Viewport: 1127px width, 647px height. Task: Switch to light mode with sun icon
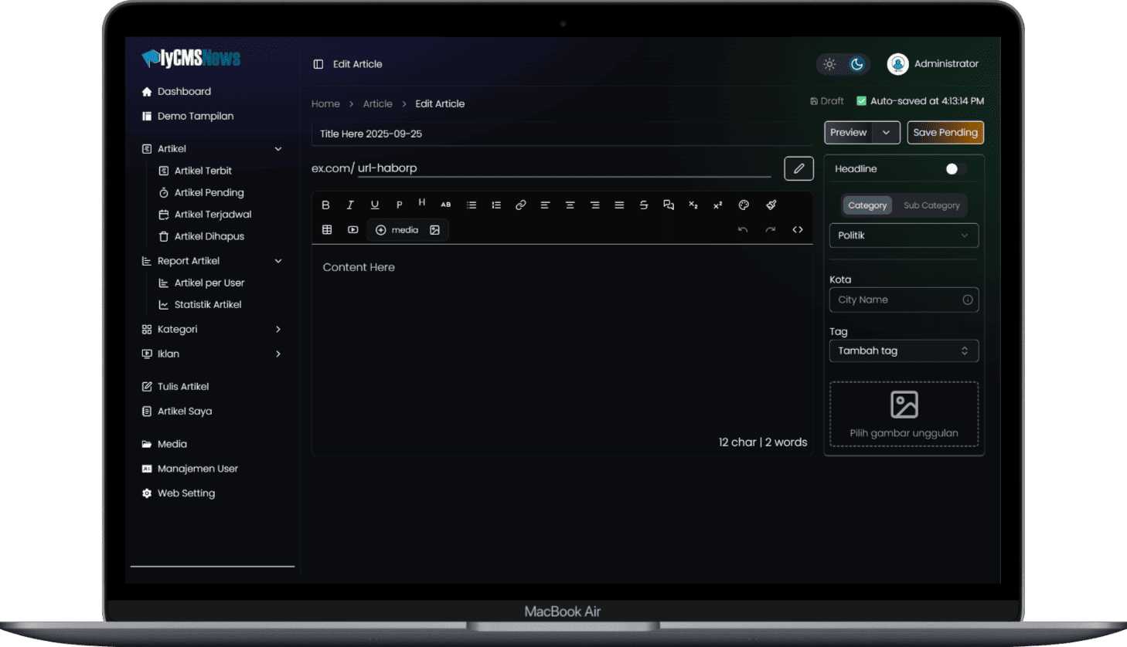pyautogui.click(x=829, y=64)
